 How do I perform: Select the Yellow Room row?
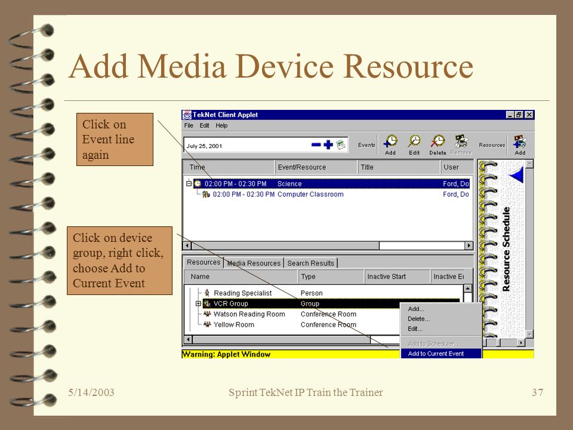(x=301, y=324)
